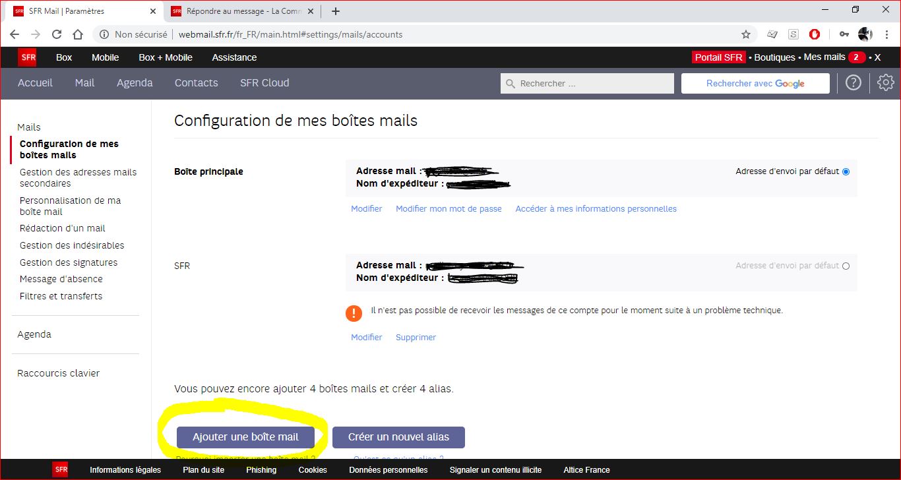Click the SFR logo in top bar
This screenshot has height=480, width=901.
28,57
